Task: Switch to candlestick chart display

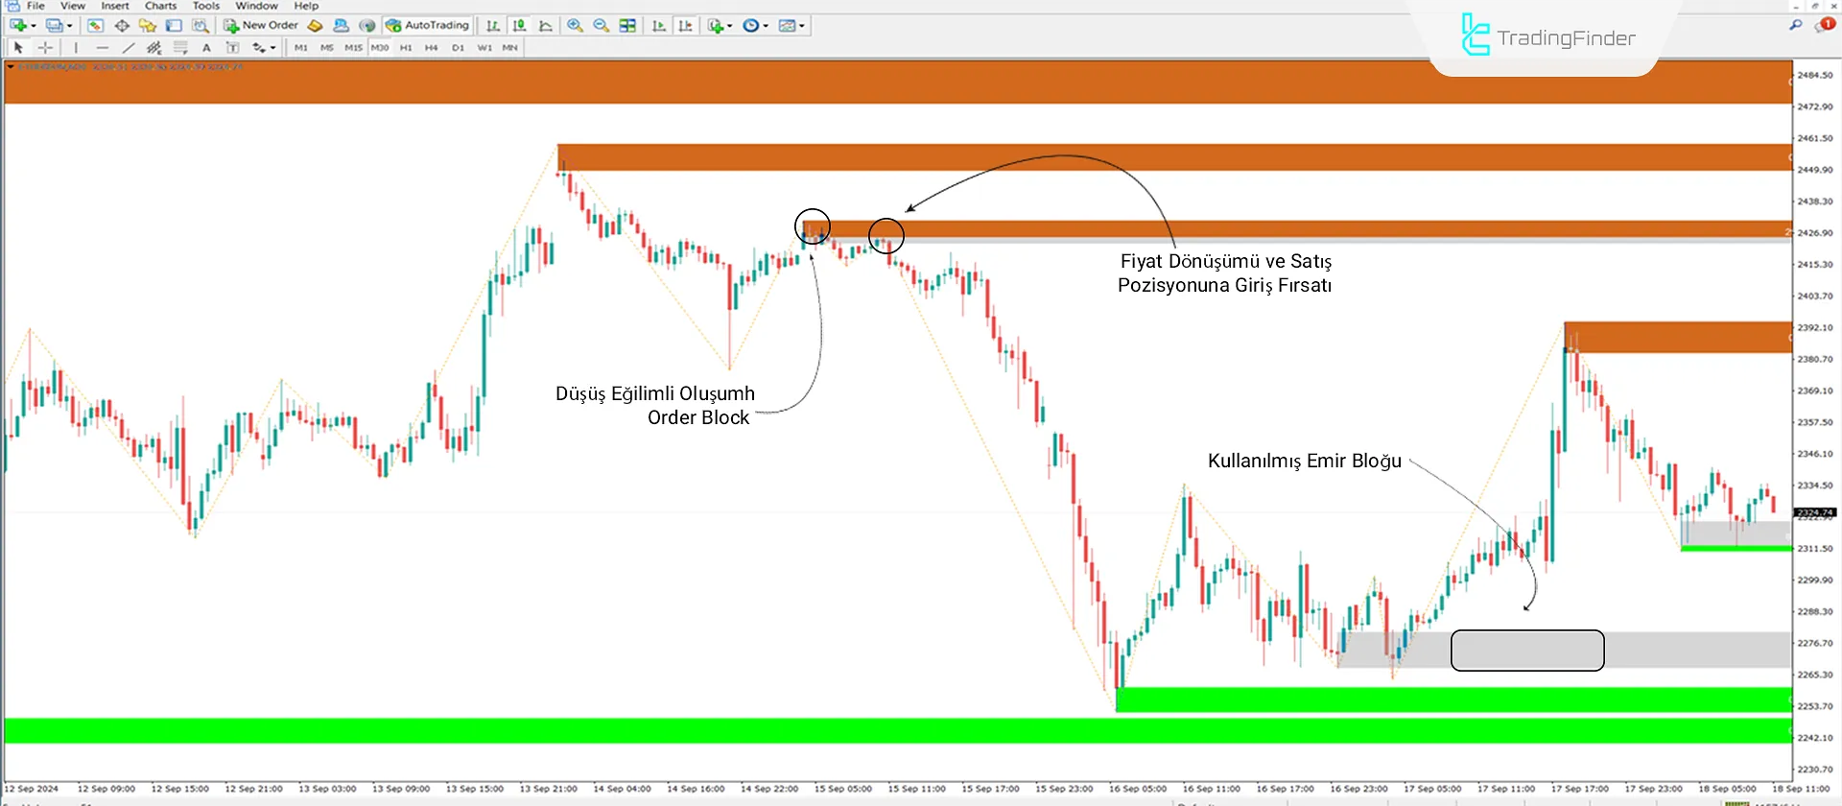Action: pyautogui.click(x=519, y=26)
